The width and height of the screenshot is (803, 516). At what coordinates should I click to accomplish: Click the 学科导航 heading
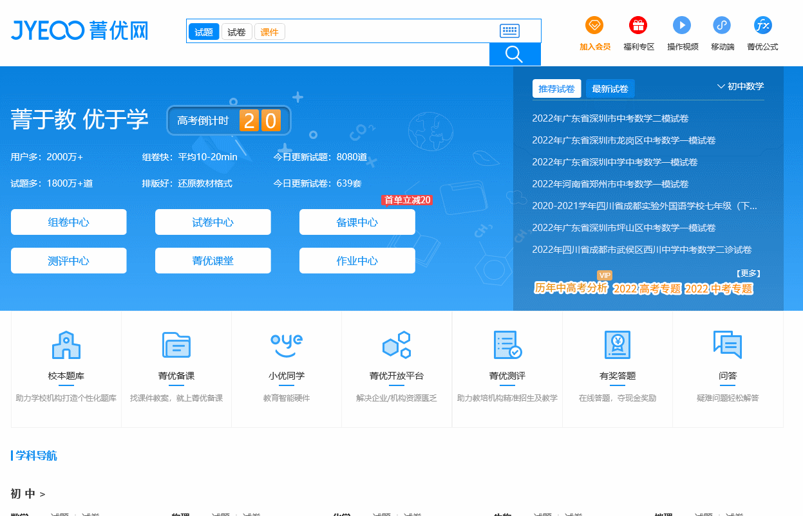[x=36, y=456]
